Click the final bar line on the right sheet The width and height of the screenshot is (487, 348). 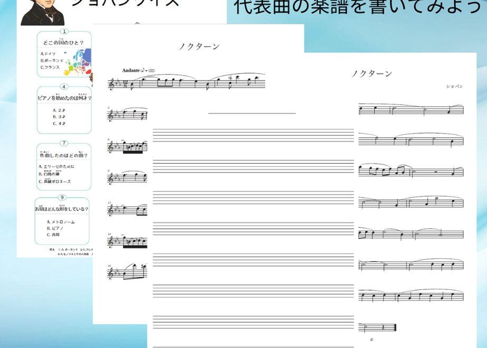coord(394,327)
